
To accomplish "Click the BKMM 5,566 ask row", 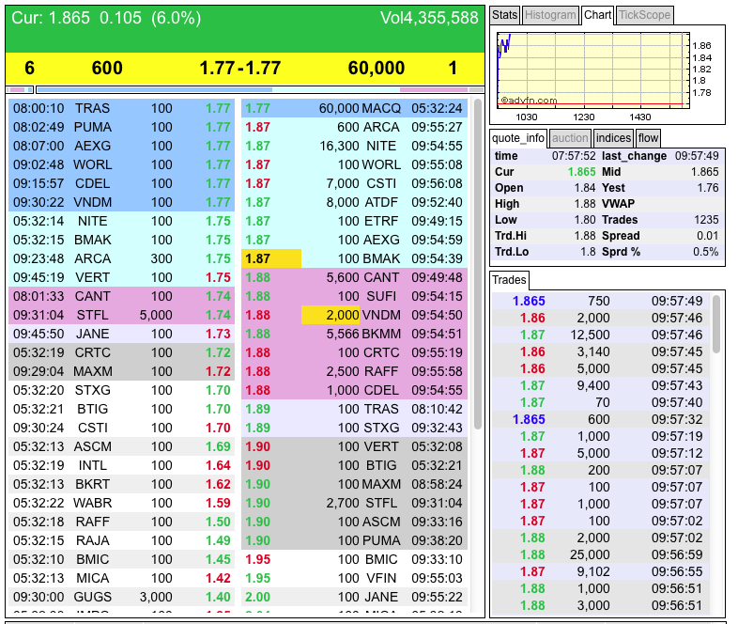I will coord(354,334).
